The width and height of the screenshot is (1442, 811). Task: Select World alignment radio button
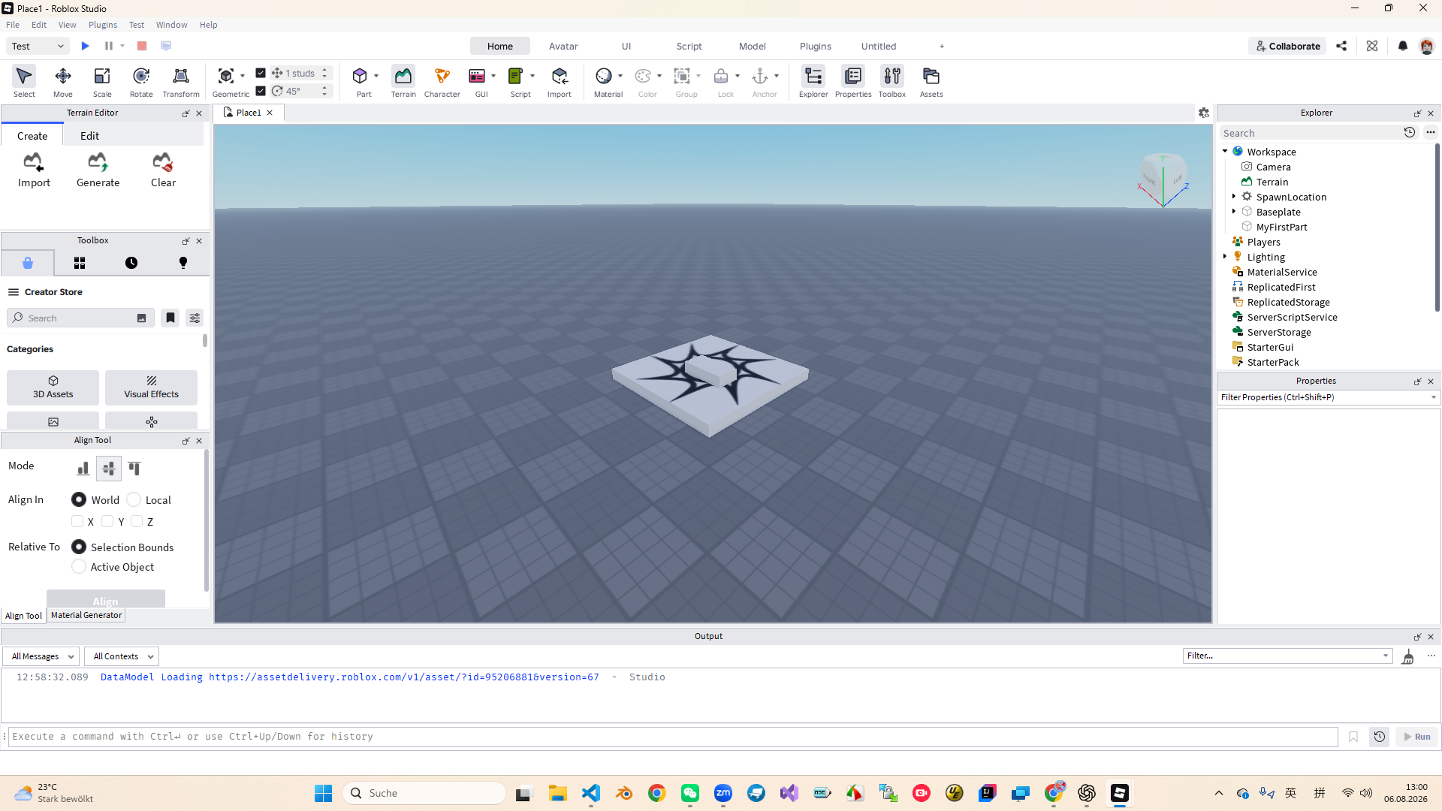tap(79, 499)
